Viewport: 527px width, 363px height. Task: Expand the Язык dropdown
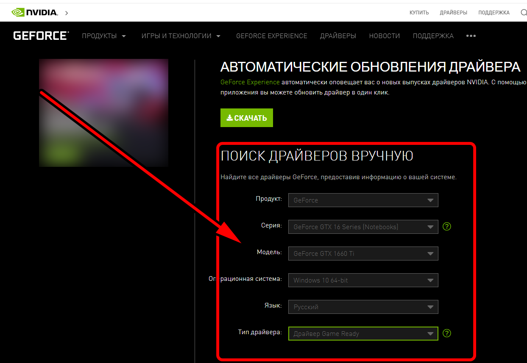362,307
